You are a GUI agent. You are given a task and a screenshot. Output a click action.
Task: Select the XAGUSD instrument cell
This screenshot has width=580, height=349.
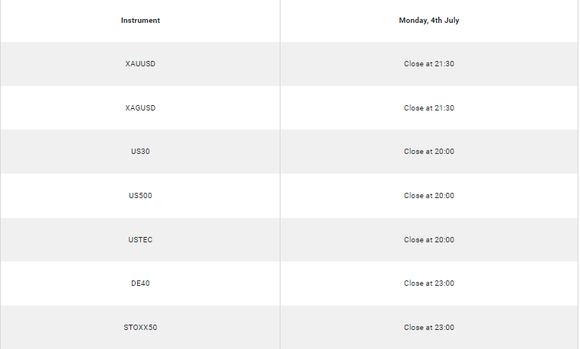click(140, 108)
